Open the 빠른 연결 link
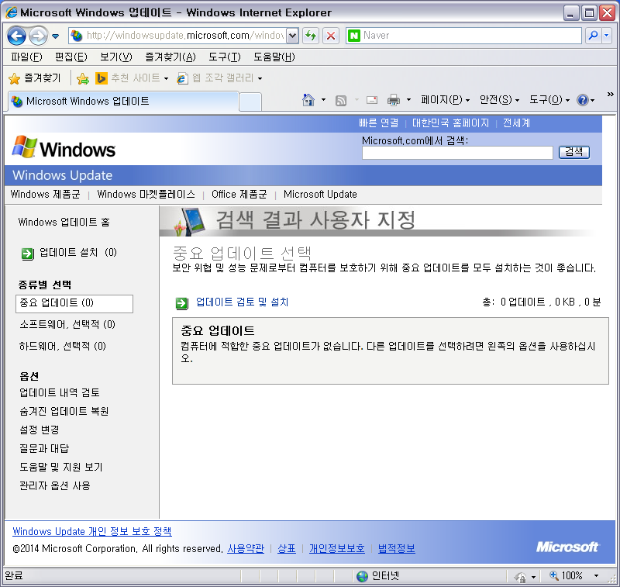The height and width of the screenshot is (587, 620). (378, 123)
